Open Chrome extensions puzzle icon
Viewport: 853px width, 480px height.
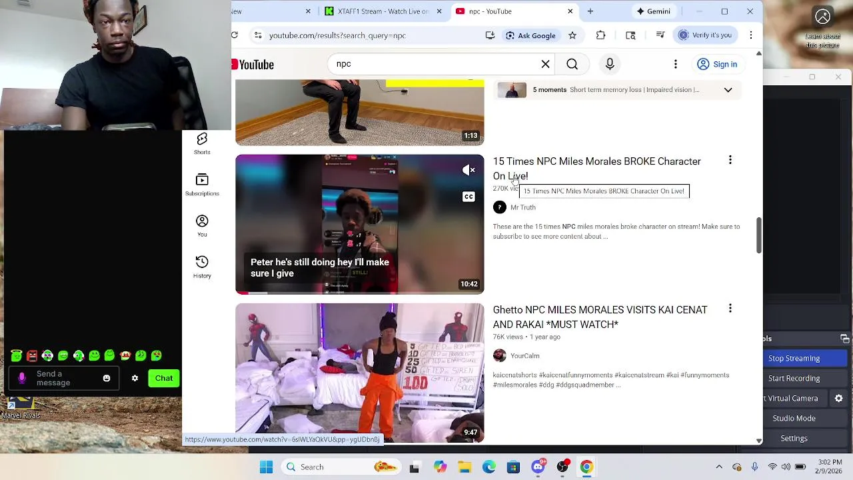(x=600, y=35)
